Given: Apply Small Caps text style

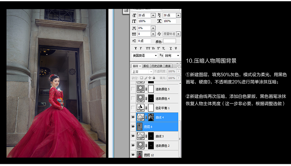Looking at the screenshot, I should (x=153, y=48).
